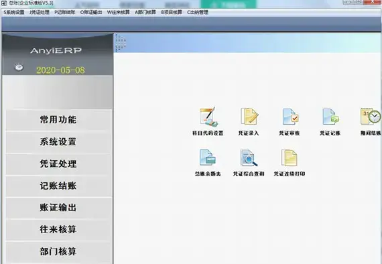Open the period-end closing calendar clock icon
382x264 pixels.
click(371, 117)
